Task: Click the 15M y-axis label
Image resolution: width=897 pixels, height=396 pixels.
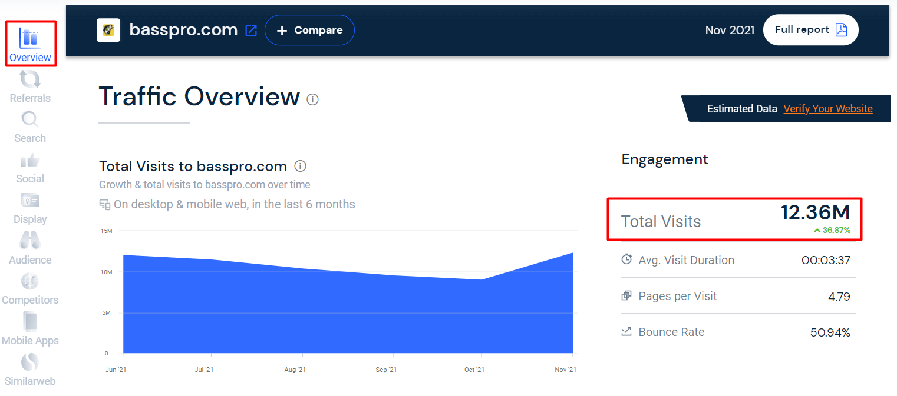Action: pyautogui.click(x=107, y=231)
